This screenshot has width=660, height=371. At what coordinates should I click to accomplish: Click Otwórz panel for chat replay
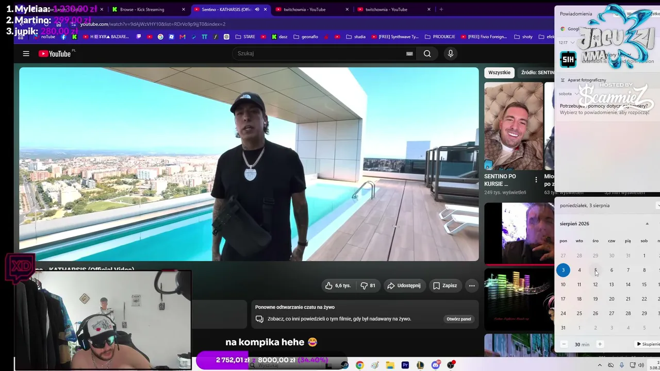coord(459,319)
